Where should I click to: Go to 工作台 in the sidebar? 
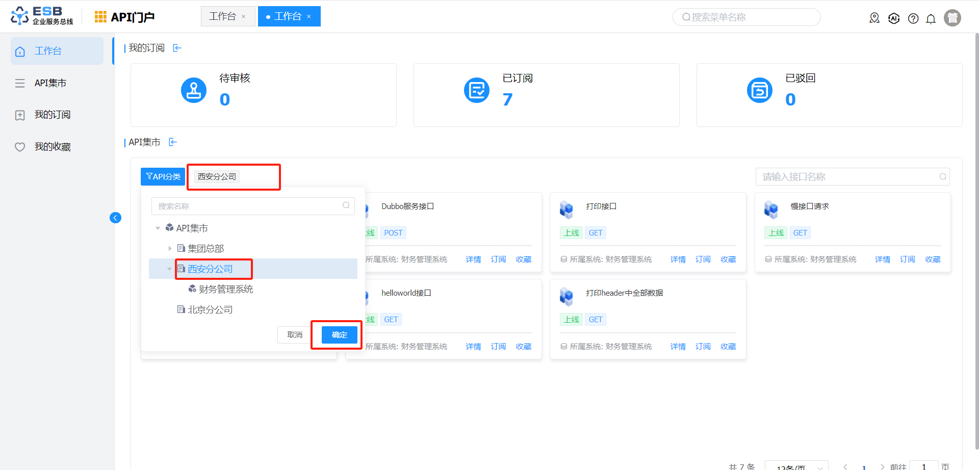pos(57,51)
